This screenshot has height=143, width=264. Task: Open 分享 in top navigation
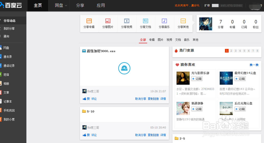[x=80, y=5]
